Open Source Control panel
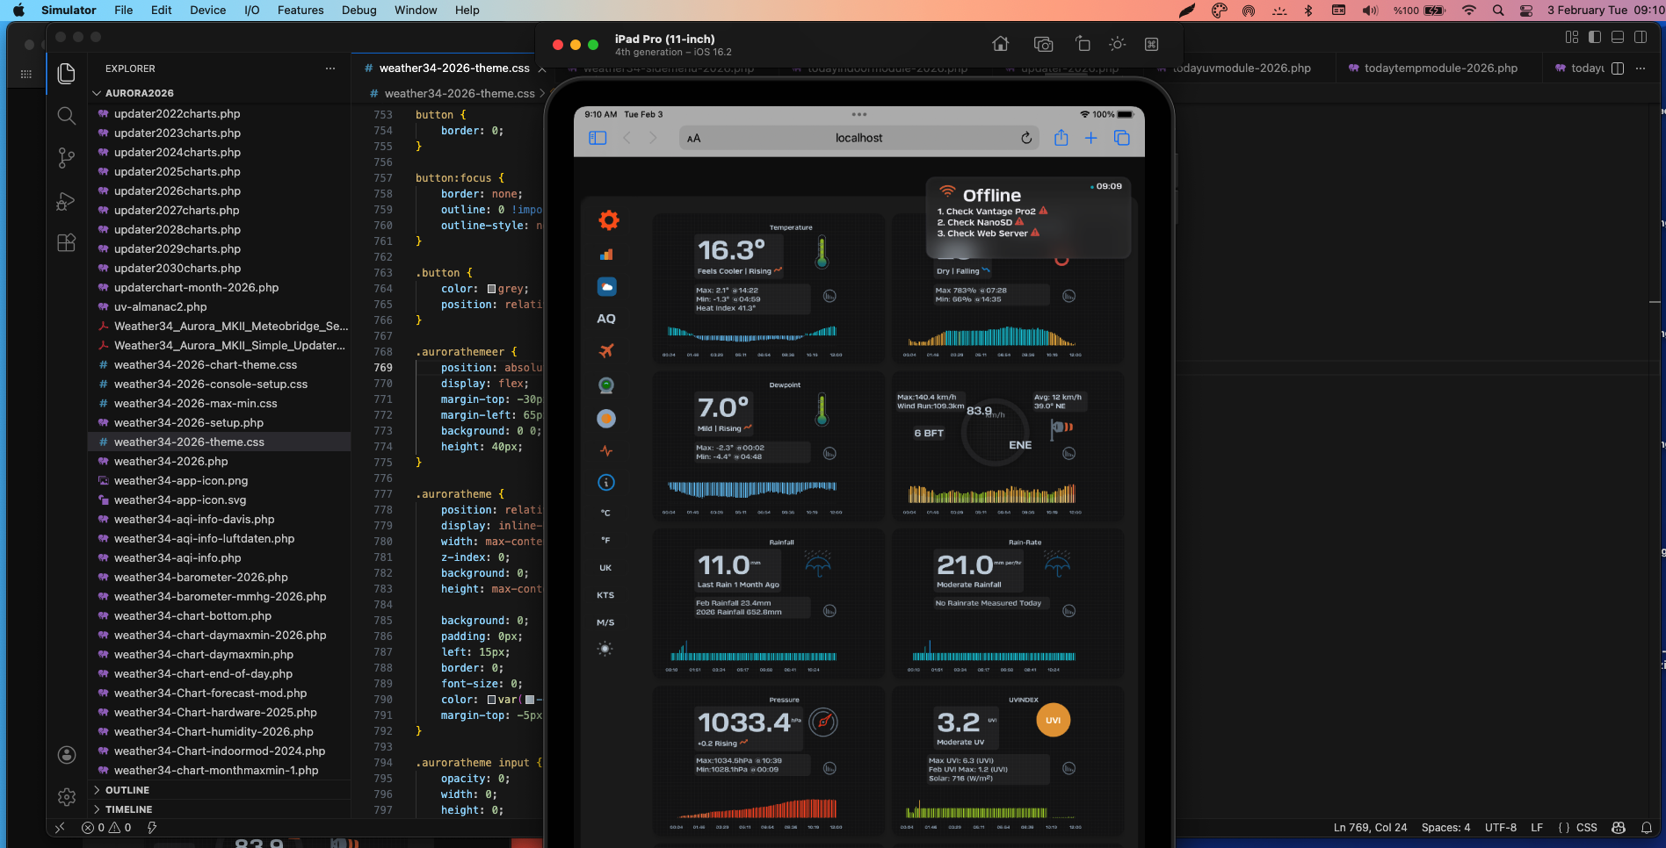The image size is (1666, 848). (66, 158)
